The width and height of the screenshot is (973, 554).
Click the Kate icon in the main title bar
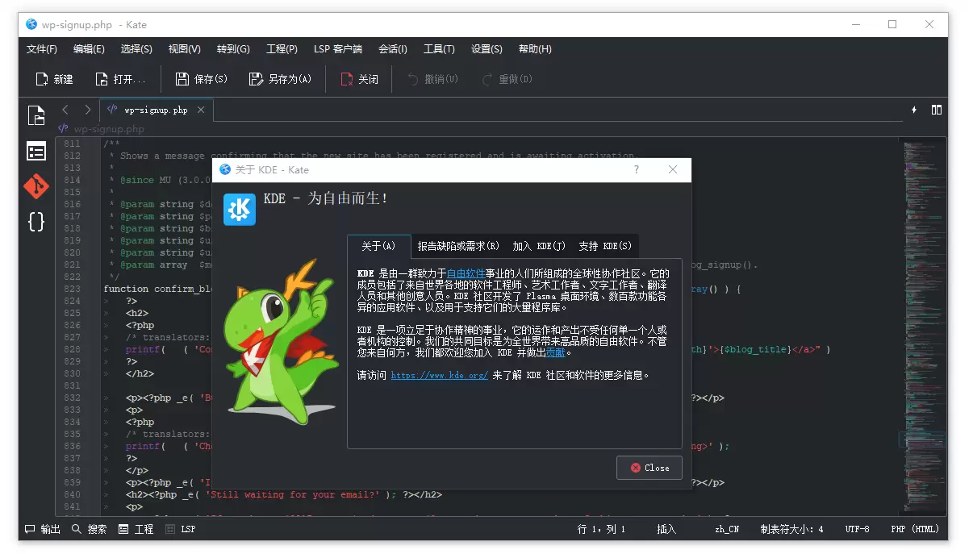[x=31, y=24]
